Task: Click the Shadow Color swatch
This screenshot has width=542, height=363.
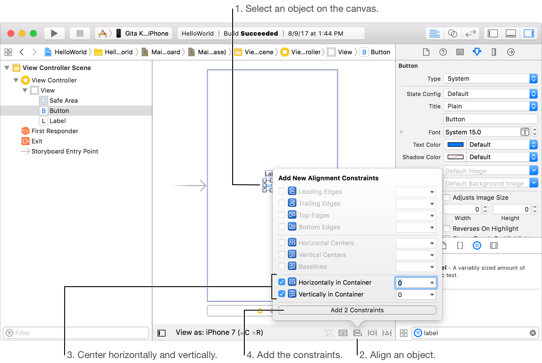Action: pos(455,157)
